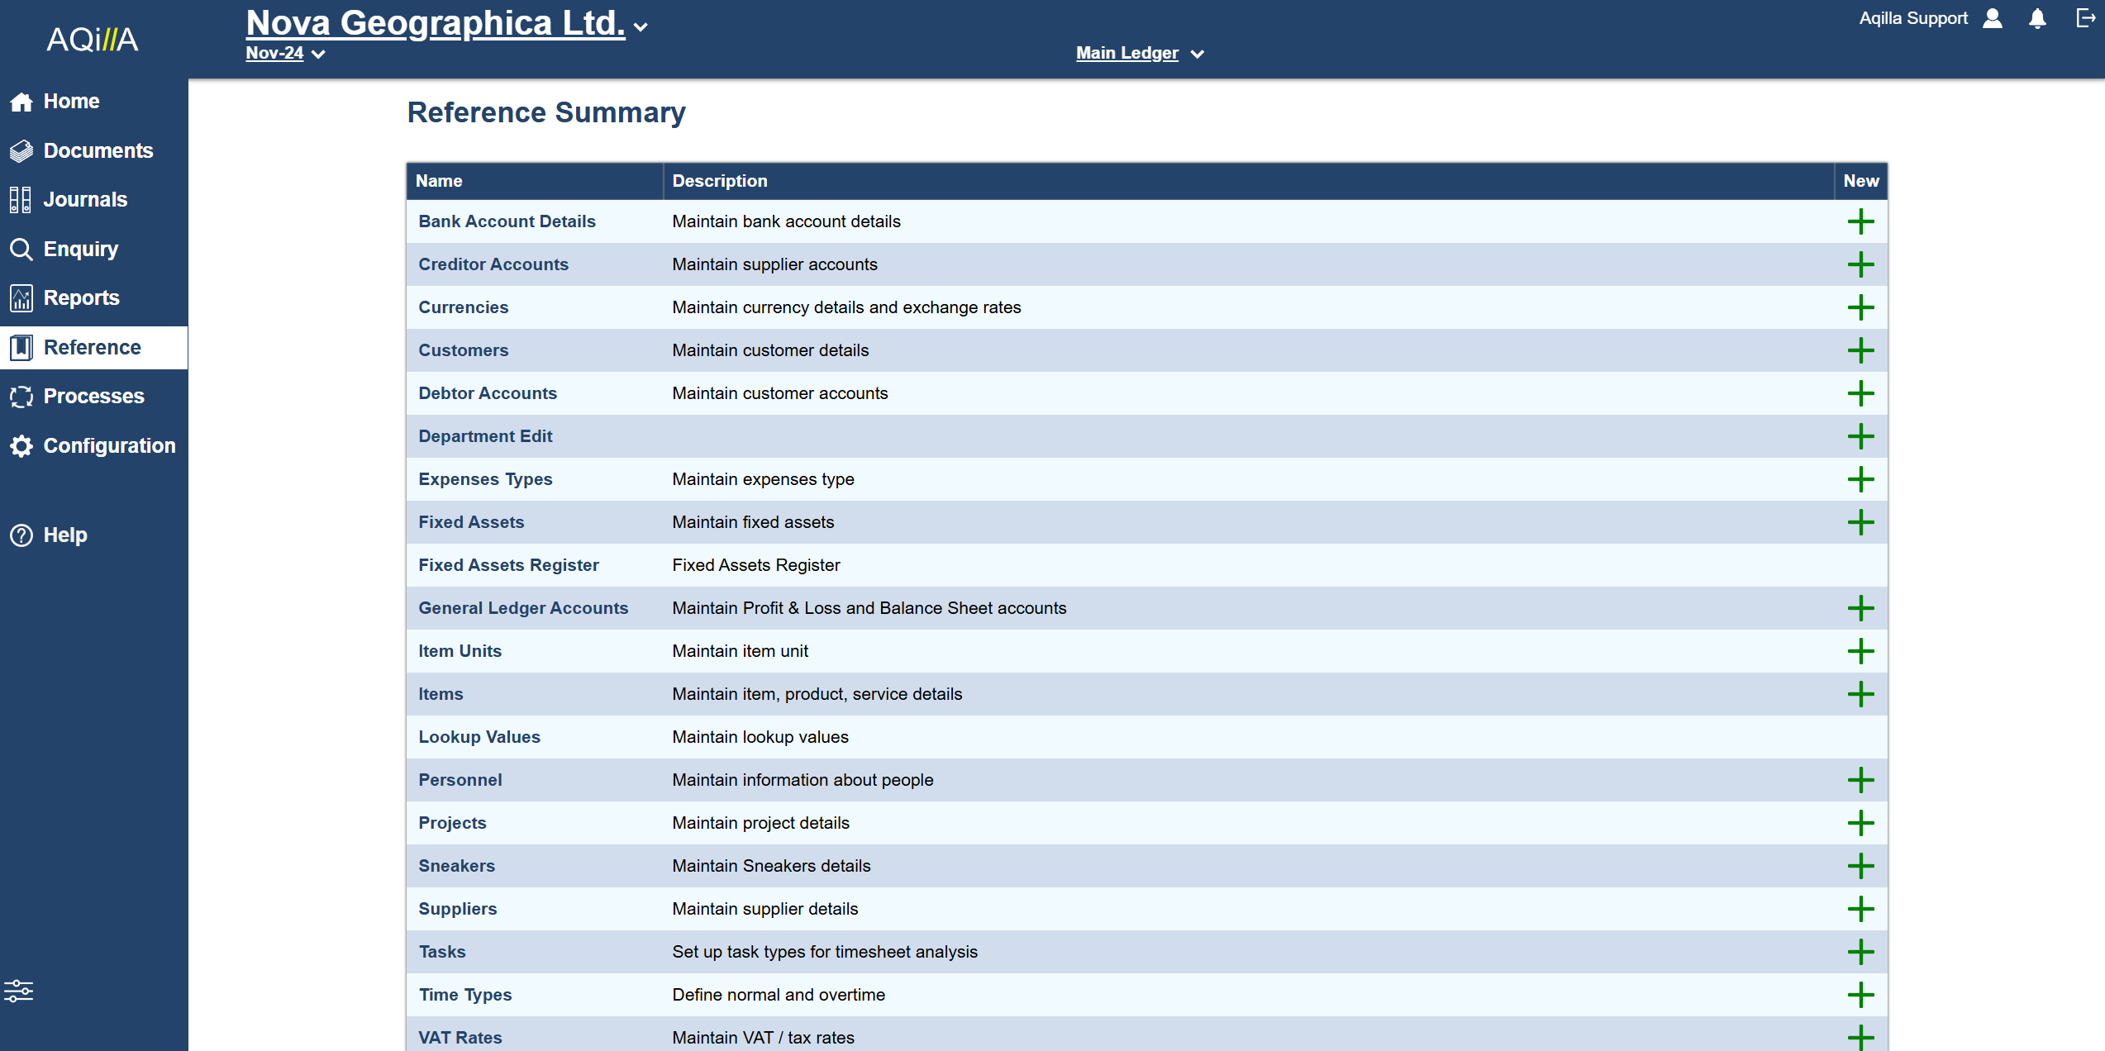Click plus icon in Tasks row
Image resolution: width=2105 pixels, height=1051 pixels.
click(x=1860, y=952)
